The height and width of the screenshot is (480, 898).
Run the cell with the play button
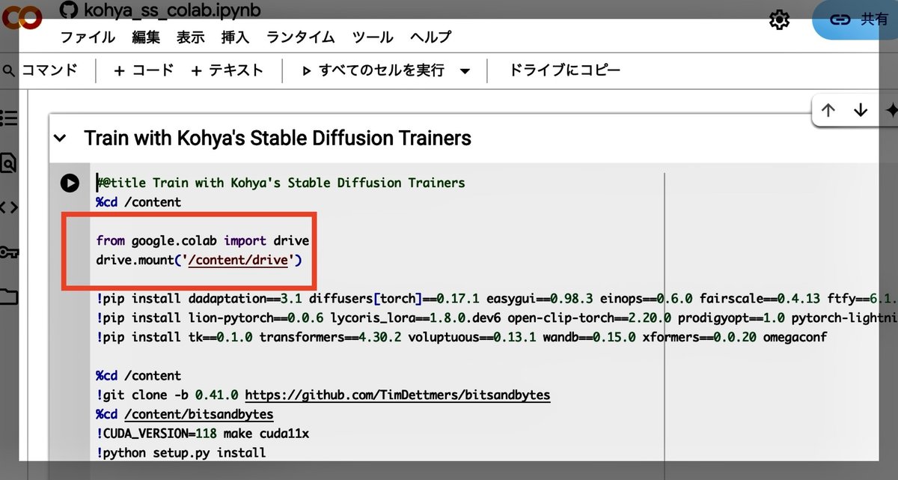[x=70, y=182]
